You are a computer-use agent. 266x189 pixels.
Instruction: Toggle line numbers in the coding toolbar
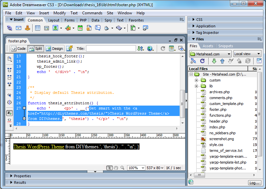(9, 113)
